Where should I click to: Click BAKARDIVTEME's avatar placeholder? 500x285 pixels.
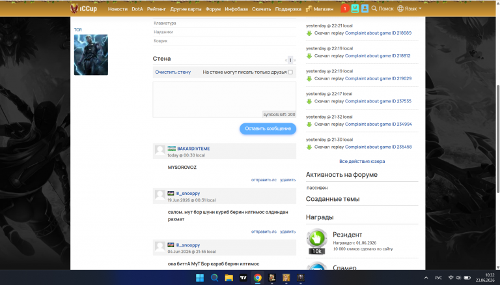160,150
